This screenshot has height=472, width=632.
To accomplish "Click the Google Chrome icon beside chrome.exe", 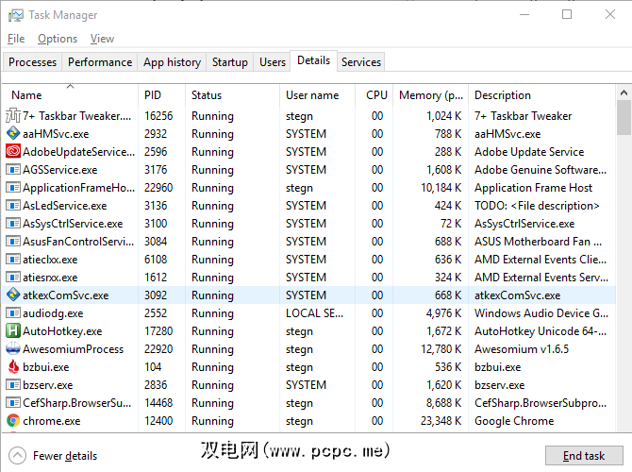I will [13, 421].
